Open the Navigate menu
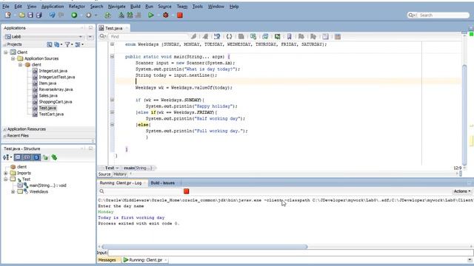This screenshot has width=474, height=266. click(x=117, y=7)
